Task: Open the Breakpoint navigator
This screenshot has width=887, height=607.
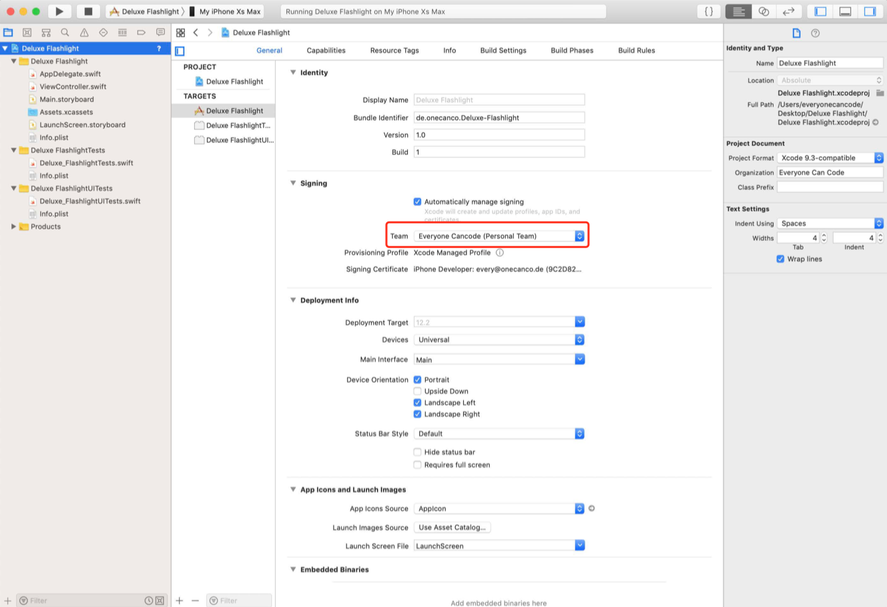Action: 141,32
